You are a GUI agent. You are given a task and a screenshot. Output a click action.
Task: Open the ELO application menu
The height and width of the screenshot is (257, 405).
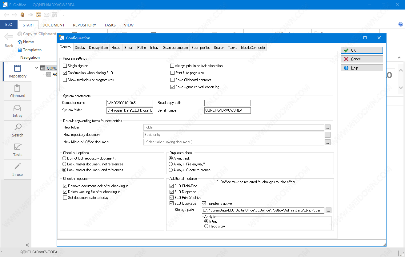point(9,25)
